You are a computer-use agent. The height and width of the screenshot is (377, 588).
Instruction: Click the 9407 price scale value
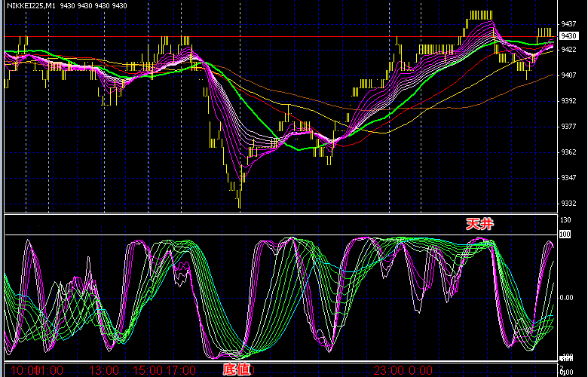(x=568, y=75)
